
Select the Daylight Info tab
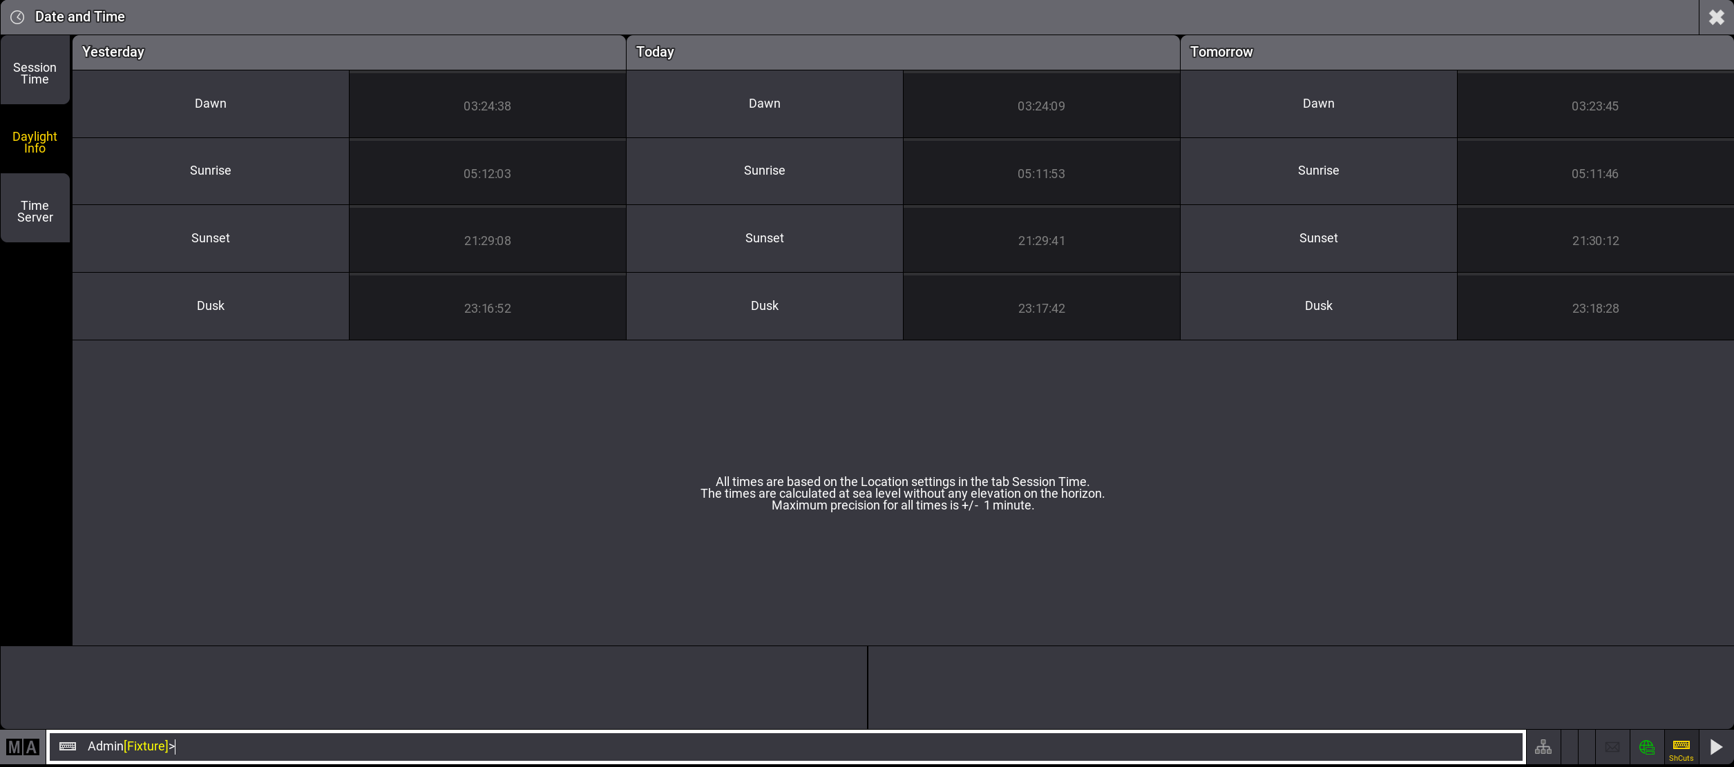[x=35, y=142]
